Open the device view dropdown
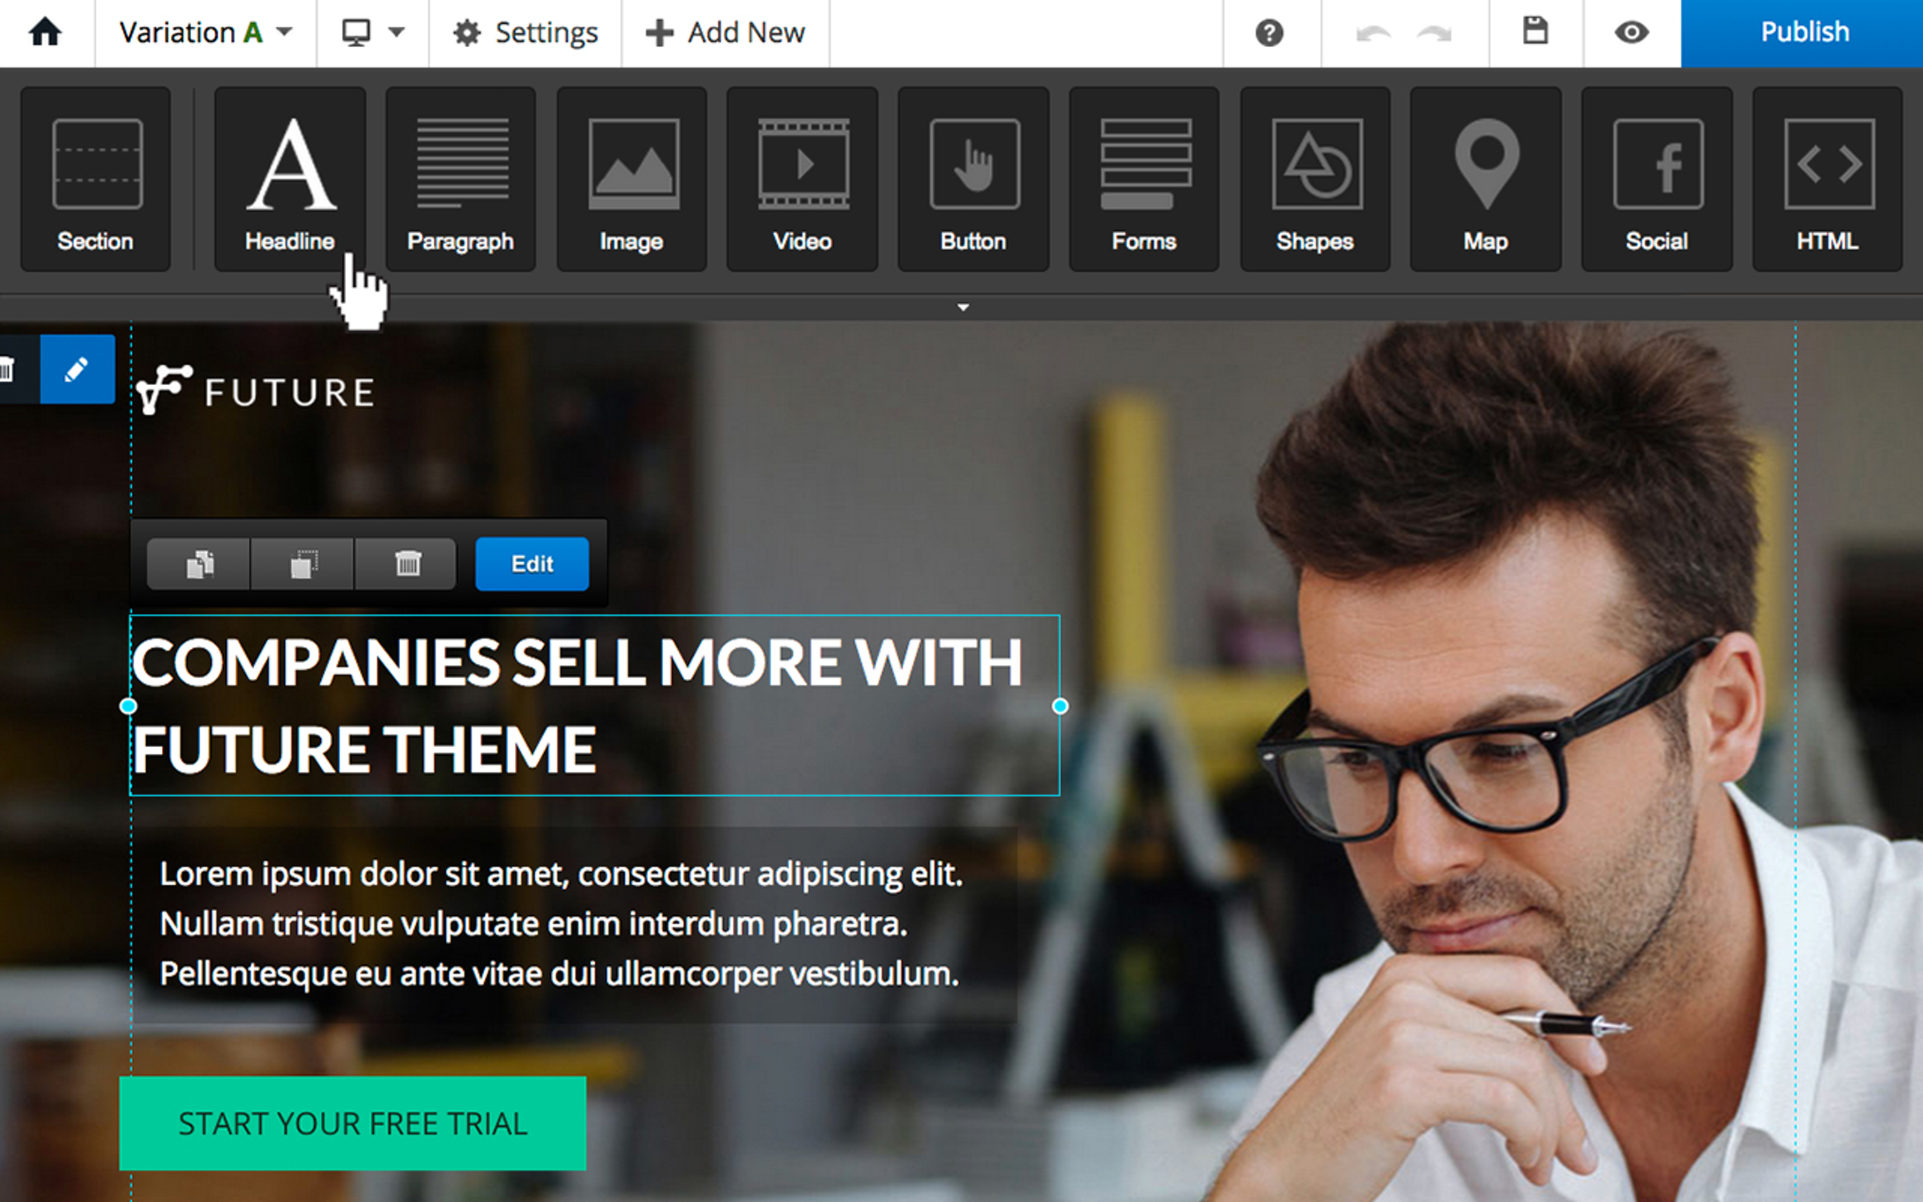 tap(373, 33)
